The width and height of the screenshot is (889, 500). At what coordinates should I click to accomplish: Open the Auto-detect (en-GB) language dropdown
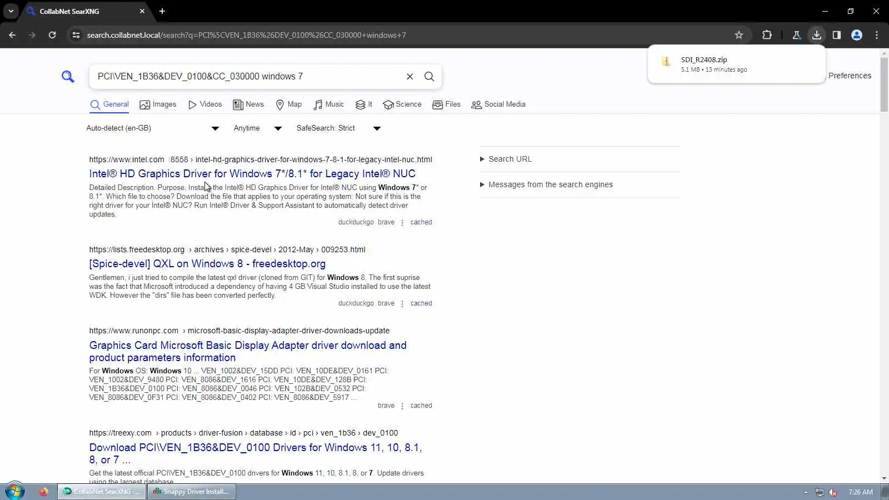click(153, 128)
